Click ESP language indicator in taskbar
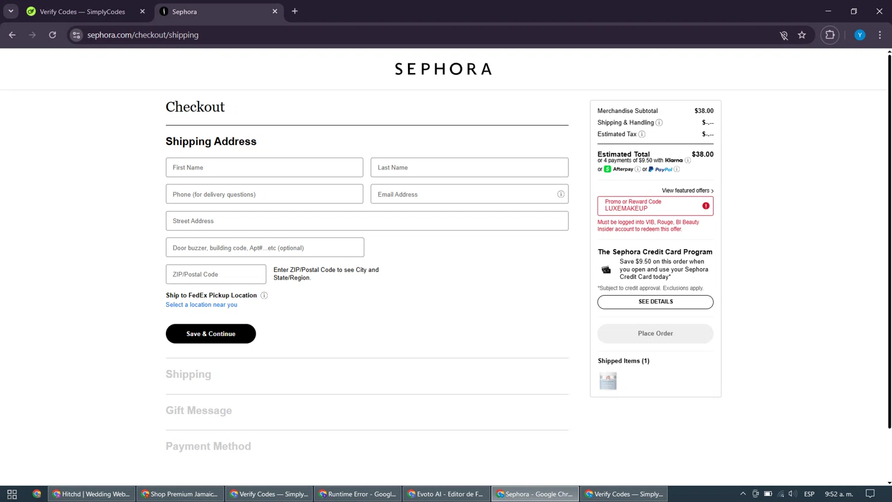 809,494
